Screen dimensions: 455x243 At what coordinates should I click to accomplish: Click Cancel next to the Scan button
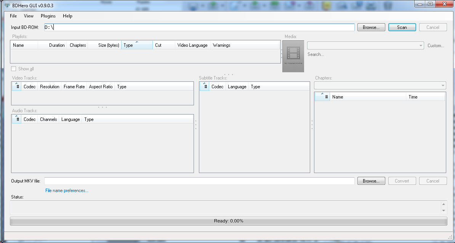click(x=433, y=27)
